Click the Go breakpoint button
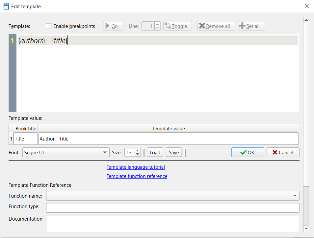Viewport: 314px width, 238px height. [x=113, y=26]
